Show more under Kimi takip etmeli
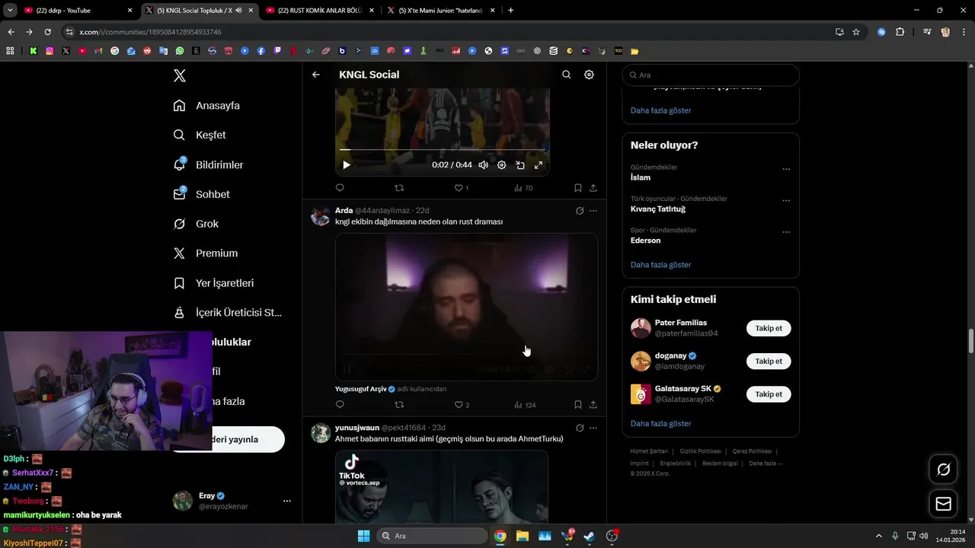The height and width of the screenshot is (548, 975). tap(660, 423)
